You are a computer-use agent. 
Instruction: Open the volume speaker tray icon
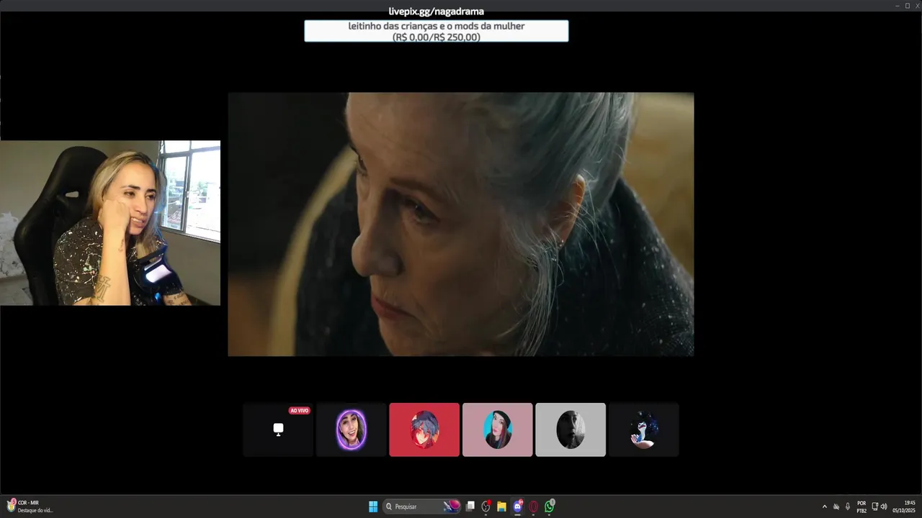click(884, 506)
